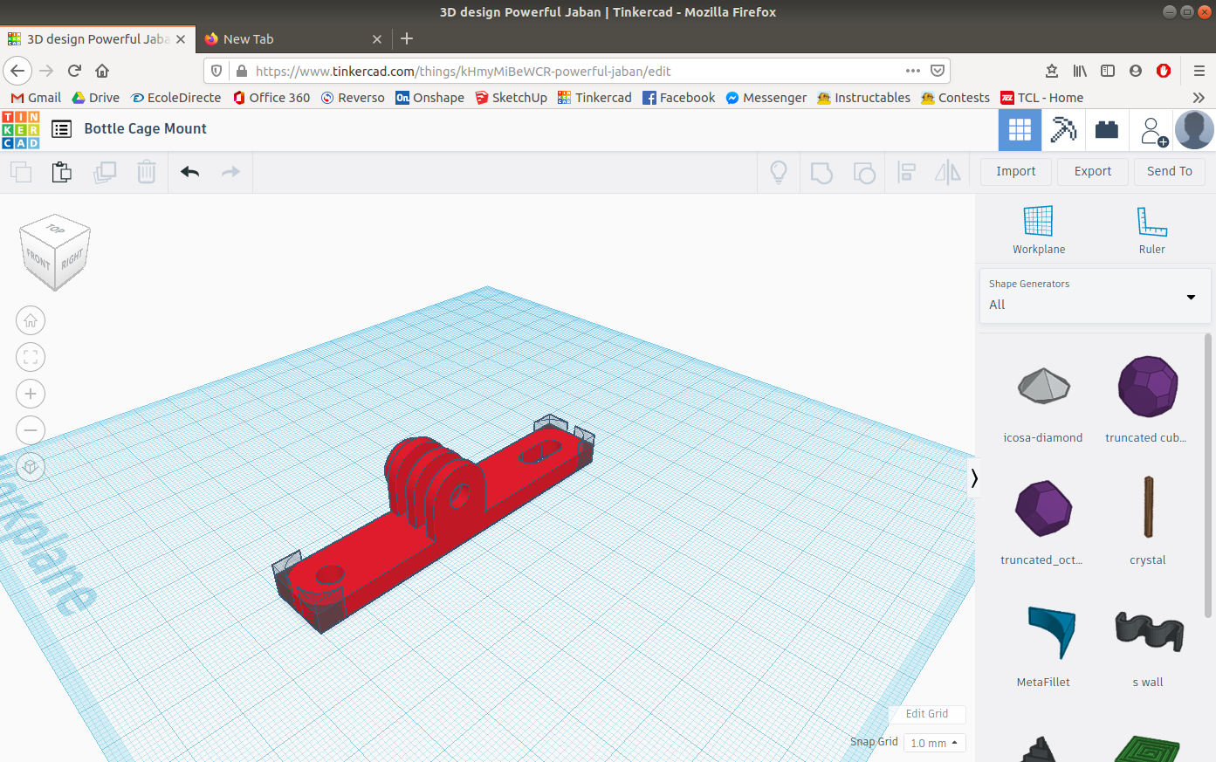Select the 3D design Powerful Jaban tab
The image size is (1216, 762).
point(97,39)
